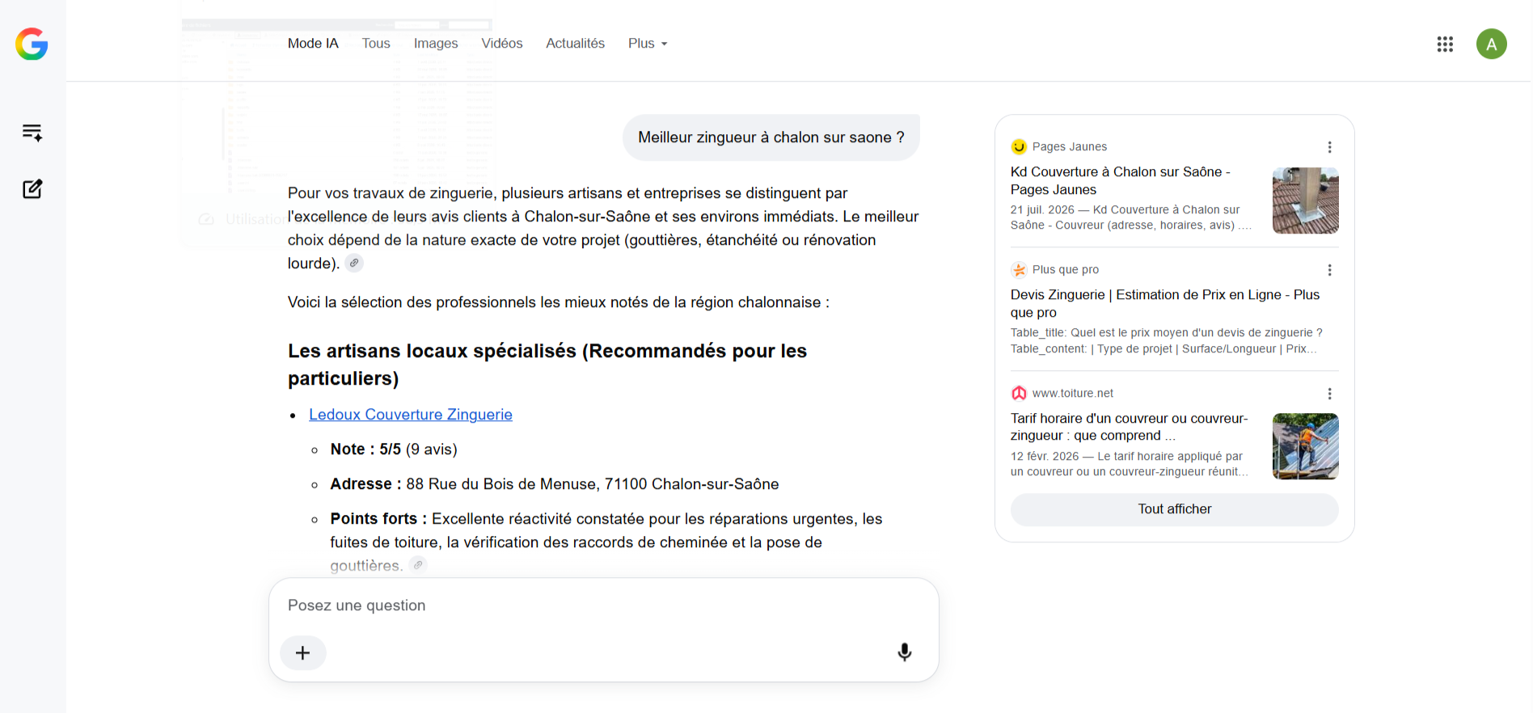
Task: Open 'Kd Couverture à Chalon sur Saône' result
Action: (1121, 181)
